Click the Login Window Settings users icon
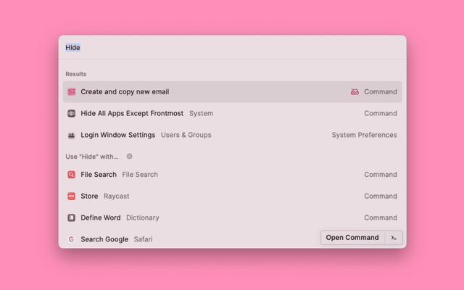Screen dimensions: 464x290 pos(71,136)
